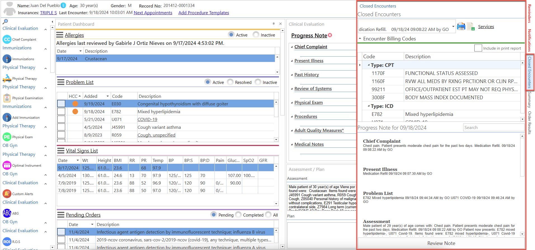The height and width of the screenshot is (250, 535).
Task: Click the patient info icon next to name
Action: pyautogui.click(x=63, y=5)
